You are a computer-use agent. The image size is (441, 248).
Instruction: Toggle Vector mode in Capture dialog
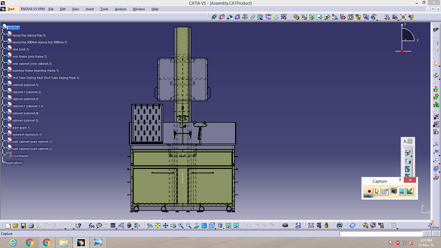[410, 191]
